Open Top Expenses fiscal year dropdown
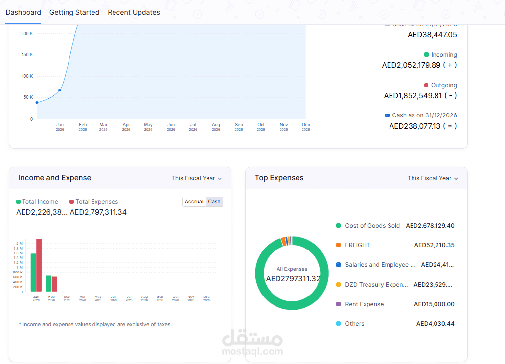Screen dimensions: 505x364 click(x=433, y=178)
